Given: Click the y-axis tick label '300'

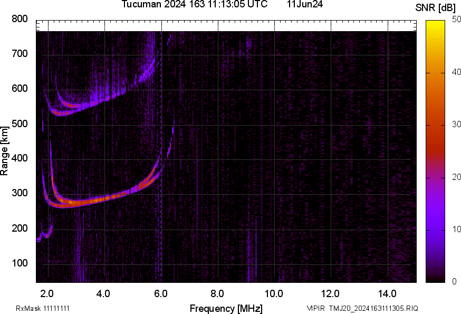Looking at the screenshot, I should [20, 193].
